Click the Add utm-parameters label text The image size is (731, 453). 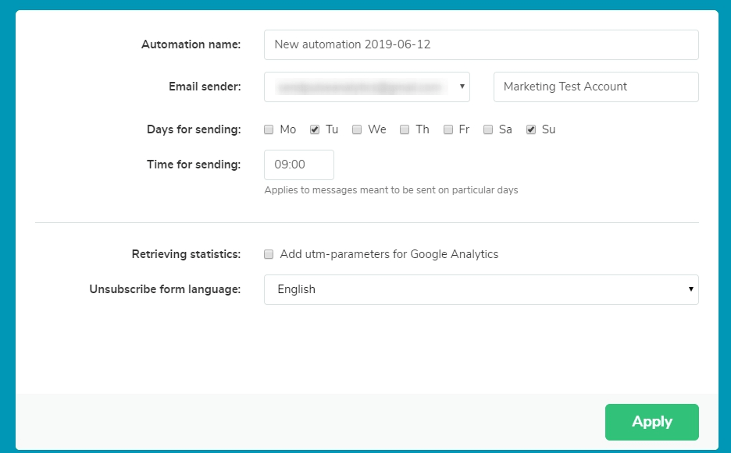(x=389, y=254)
